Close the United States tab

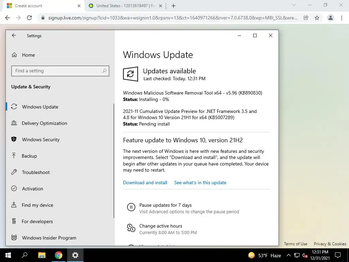click(161, 6)
